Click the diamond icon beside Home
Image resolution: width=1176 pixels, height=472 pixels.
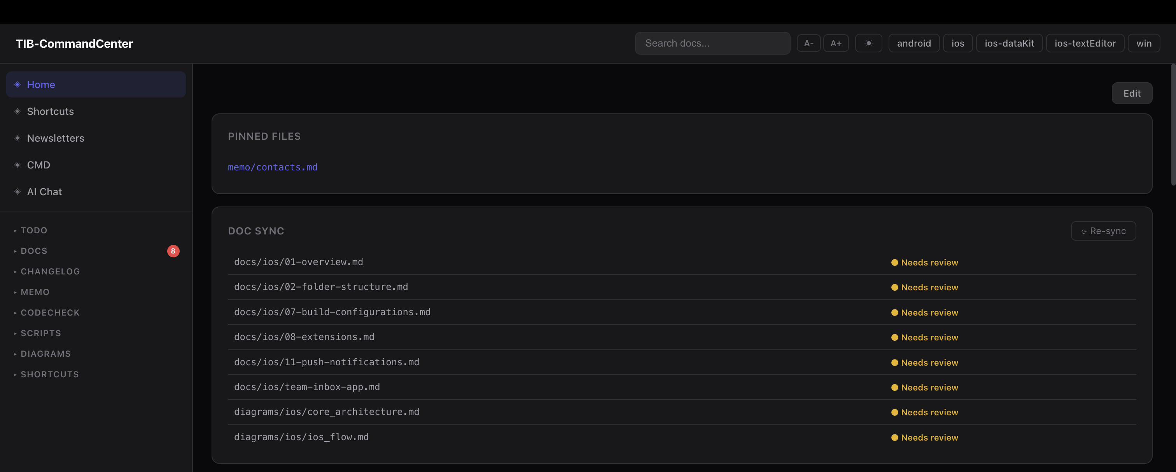tap(17, 84)
